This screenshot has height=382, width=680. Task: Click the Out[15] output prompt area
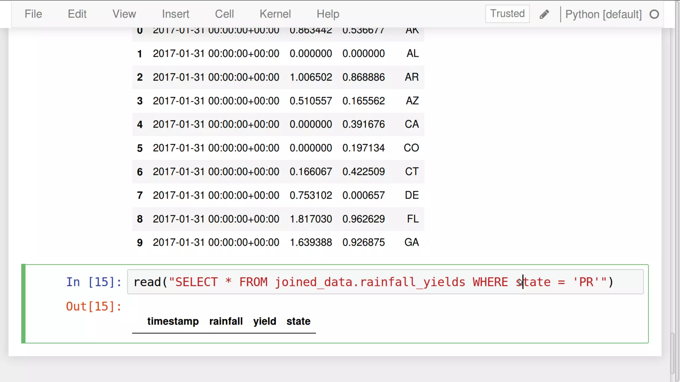[94, 306]
